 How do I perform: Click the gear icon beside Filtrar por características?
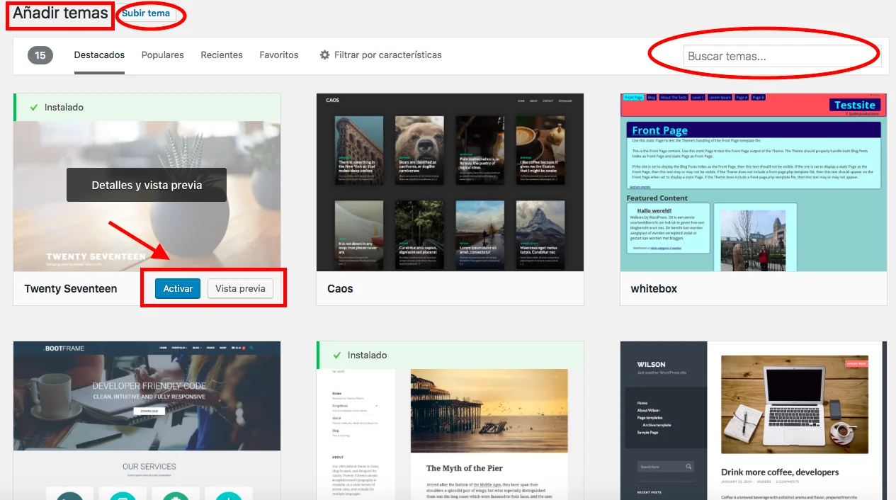325,55
